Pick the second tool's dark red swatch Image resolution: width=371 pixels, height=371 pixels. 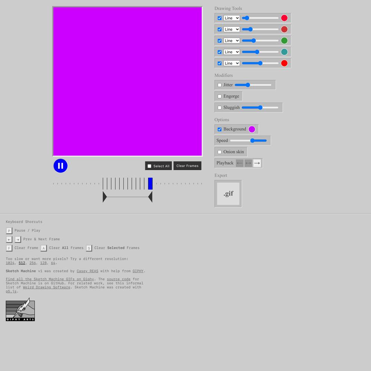[284, 29]
